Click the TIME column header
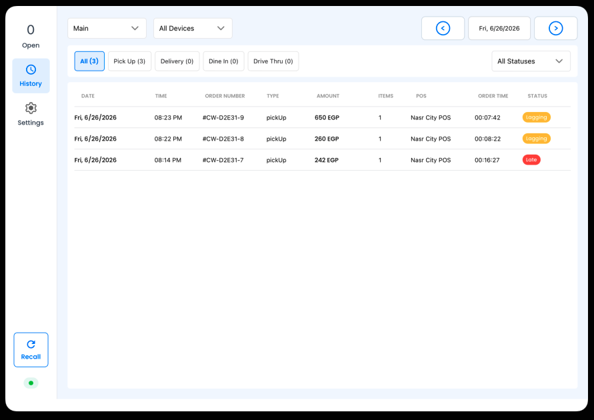 pyautogui.click(x=161, y=96)
